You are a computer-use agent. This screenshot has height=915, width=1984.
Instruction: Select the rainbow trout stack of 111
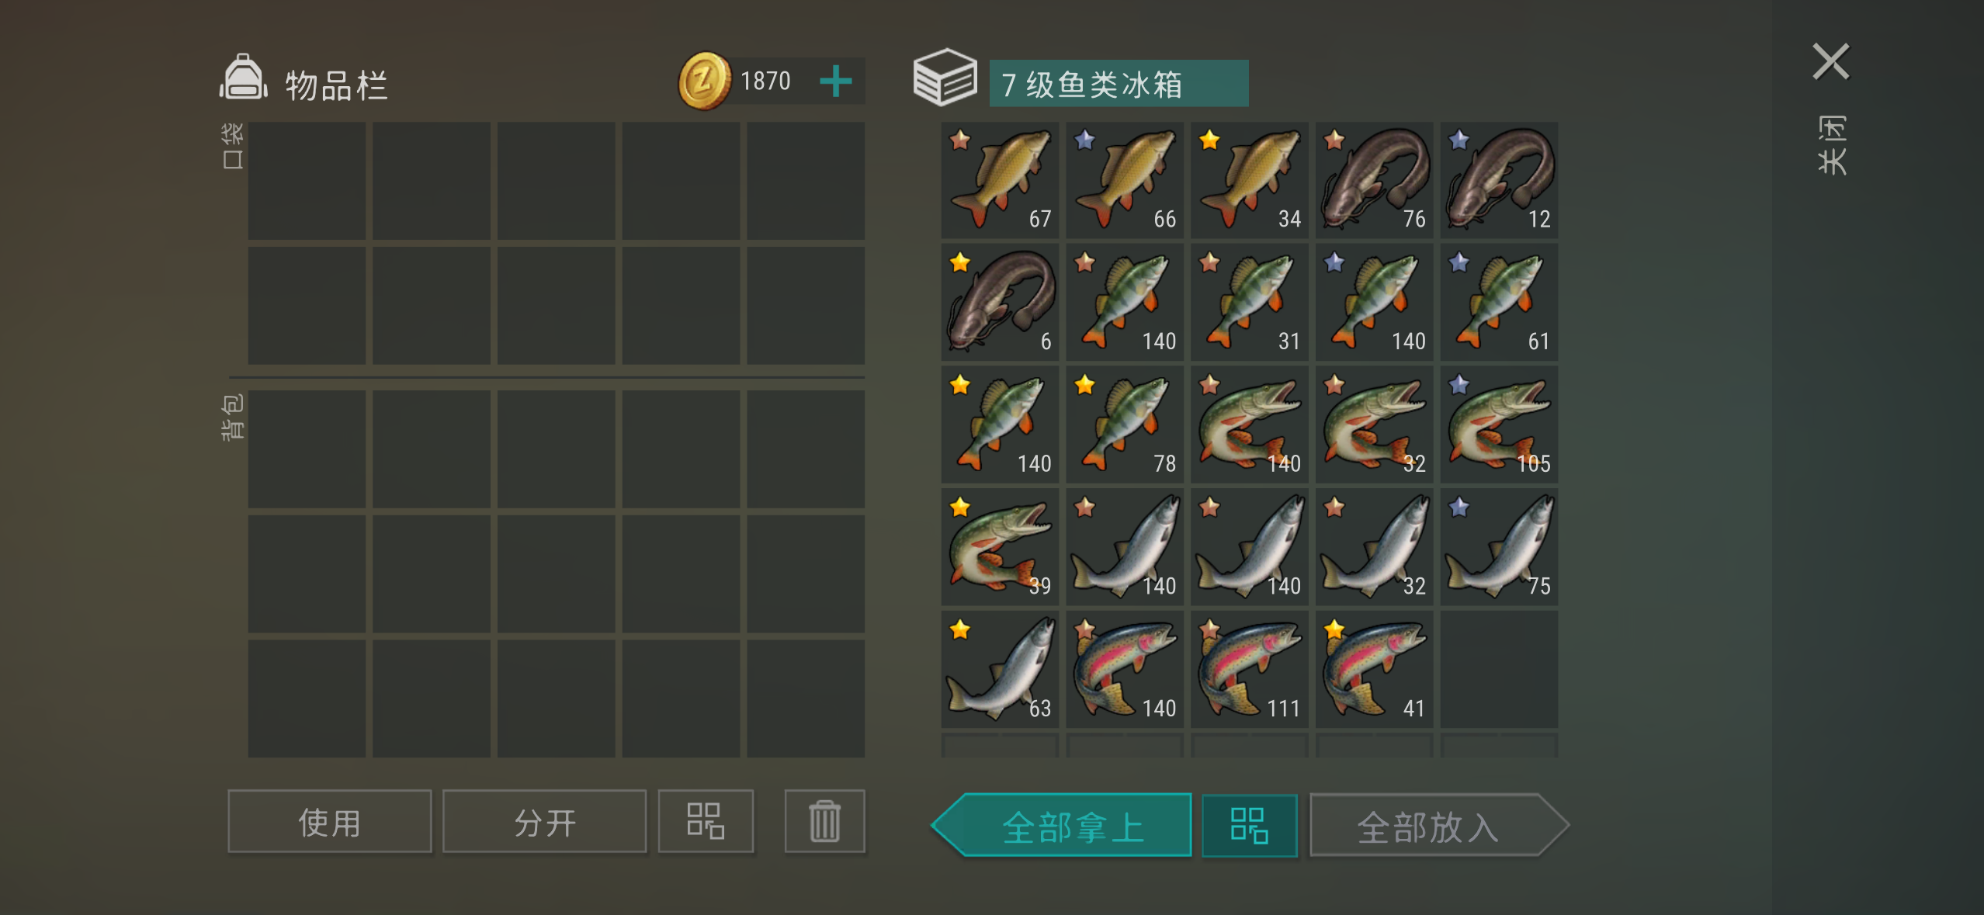click(1249, 669)
